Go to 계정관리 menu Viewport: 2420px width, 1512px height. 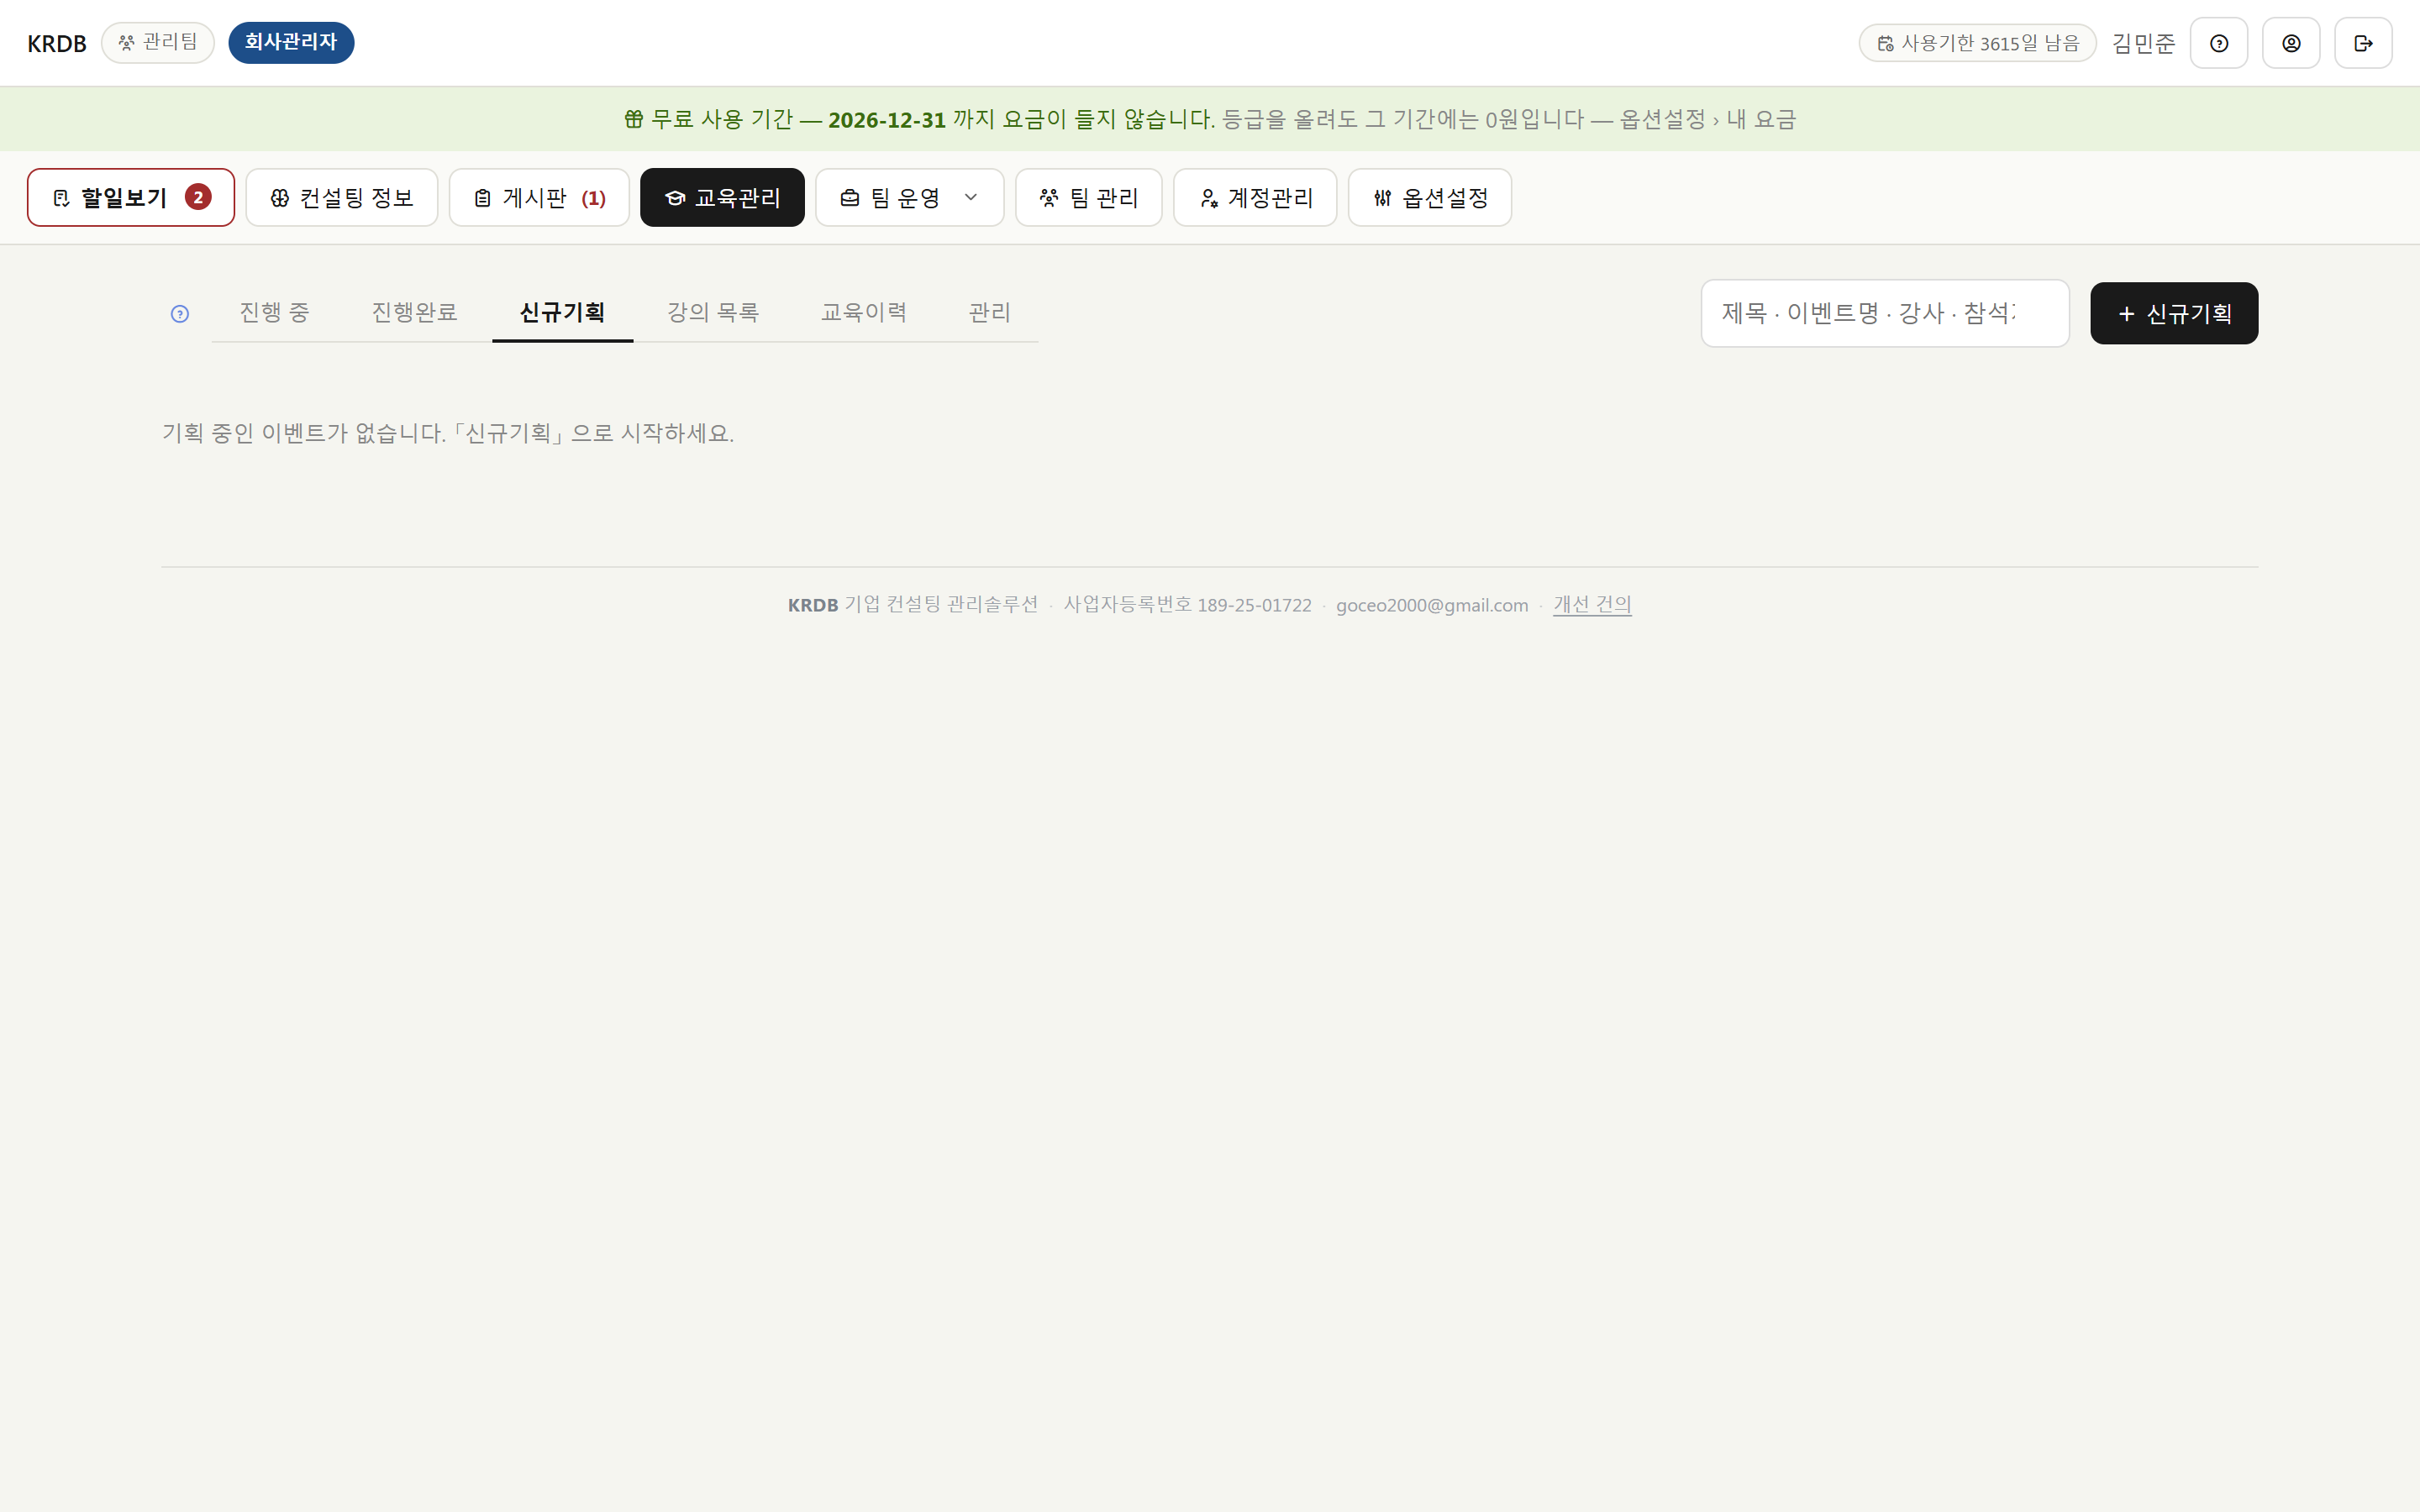1254,197
